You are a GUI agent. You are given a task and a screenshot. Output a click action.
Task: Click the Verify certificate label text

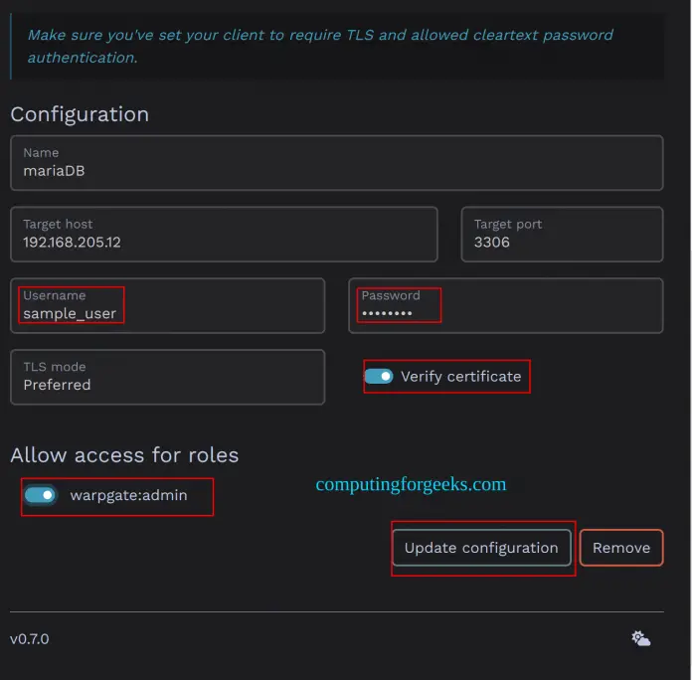(460, 377)
